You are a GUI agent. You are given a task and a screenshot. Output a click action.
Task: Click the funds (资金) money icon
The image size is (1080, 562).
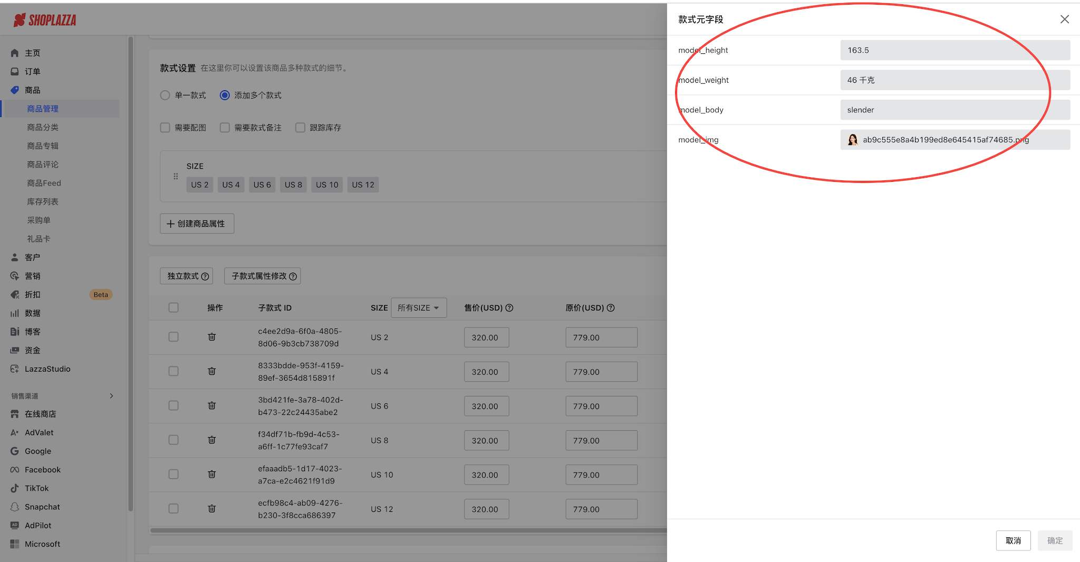(15, 350)
